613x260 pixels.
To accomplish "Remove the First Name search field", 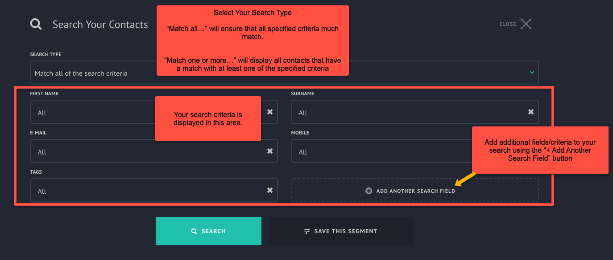I will point(270,112).
